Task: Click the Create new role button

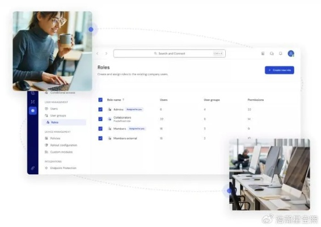Action: tap(280, 70)
